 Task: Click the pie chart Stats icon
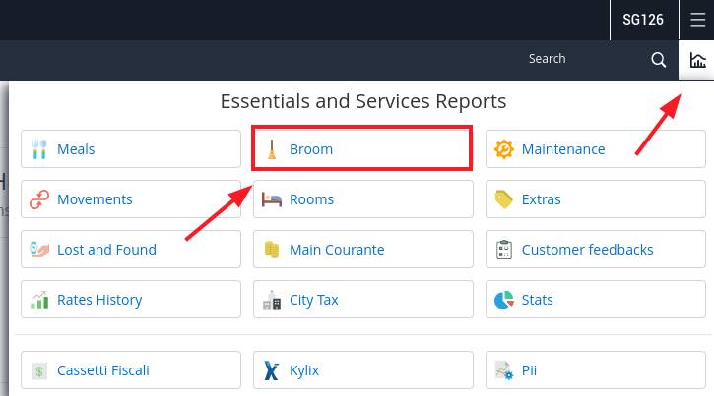coord(504,300)
